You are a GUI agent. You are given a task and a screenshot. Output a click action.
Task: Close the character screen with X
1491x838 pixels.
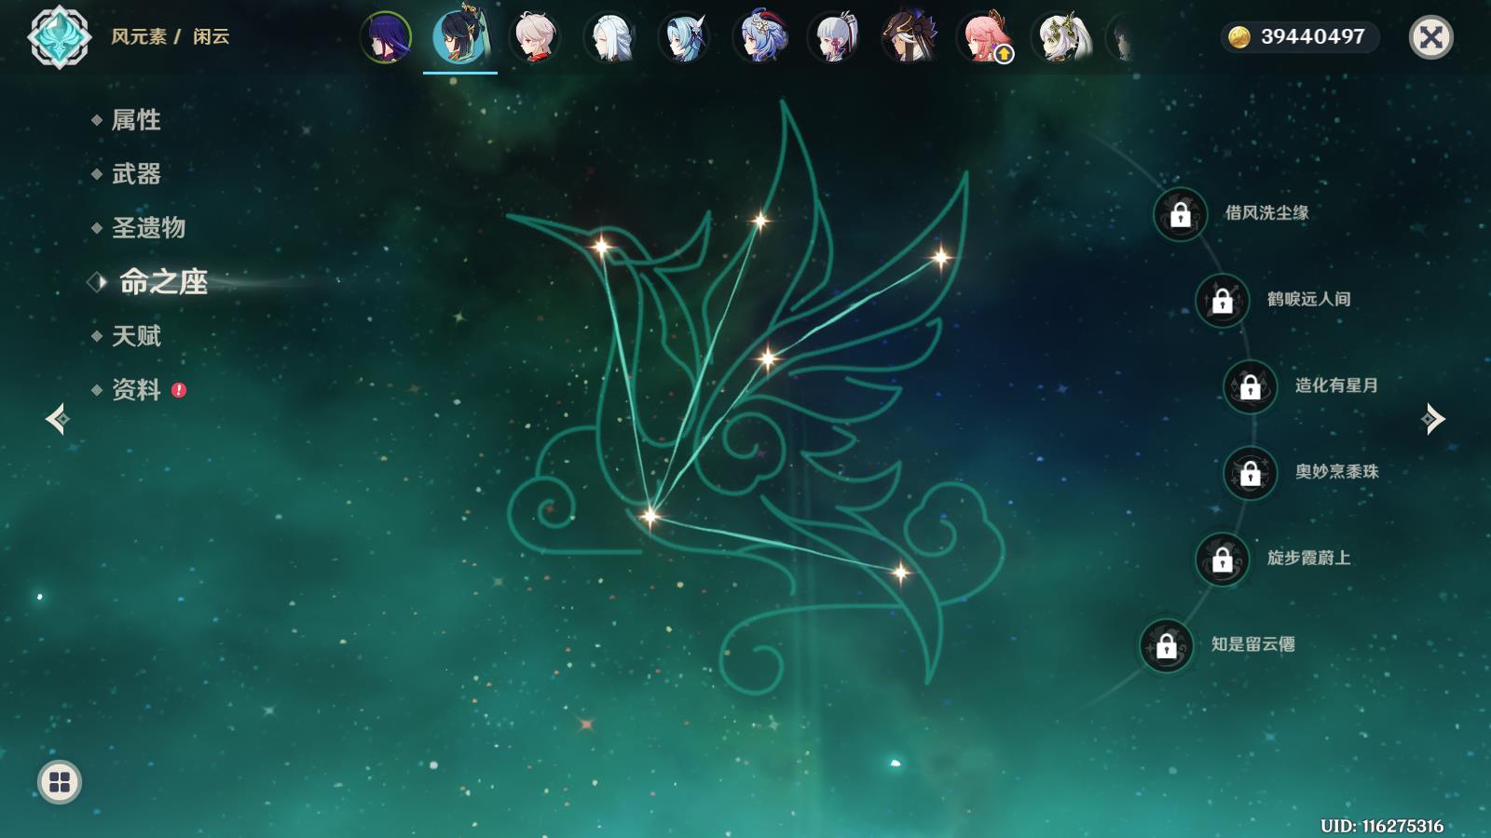pos(1431,37)
